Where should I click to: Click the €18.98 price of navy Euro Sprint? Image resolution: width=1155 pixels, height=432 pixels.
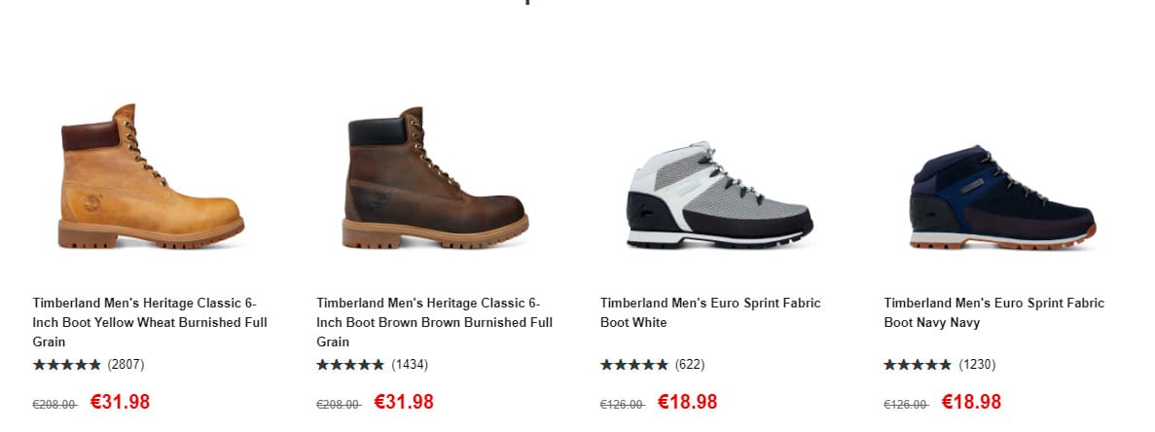(x=971, y=402)
